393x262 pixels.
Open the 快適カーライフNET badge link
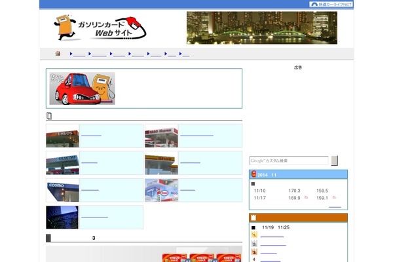click(x=331, y=5)
